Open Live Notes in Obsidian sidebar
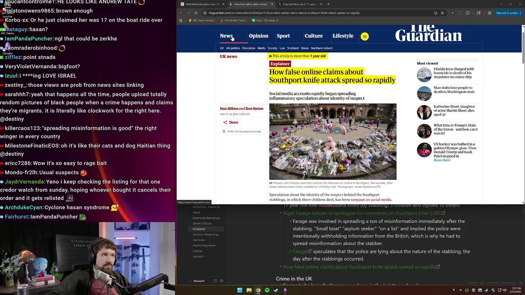The image size is (525, 295). 199,240
